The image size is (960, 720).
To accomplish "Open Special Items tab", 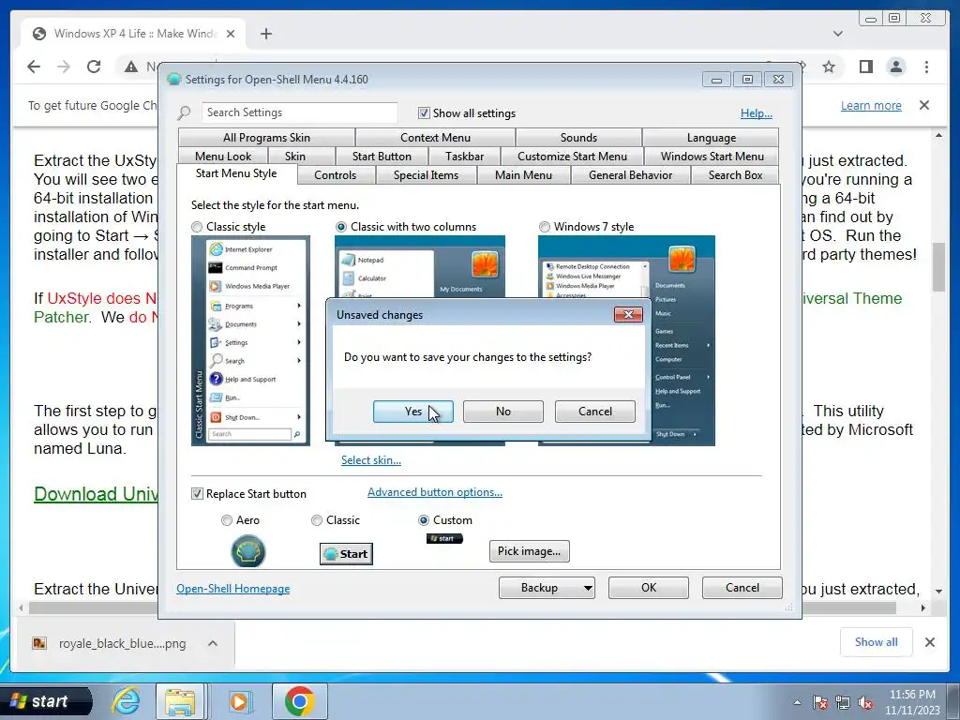I will (426, 175).
